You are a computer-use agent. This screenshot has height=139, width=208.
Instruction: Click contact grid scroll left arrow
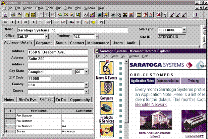3,135
